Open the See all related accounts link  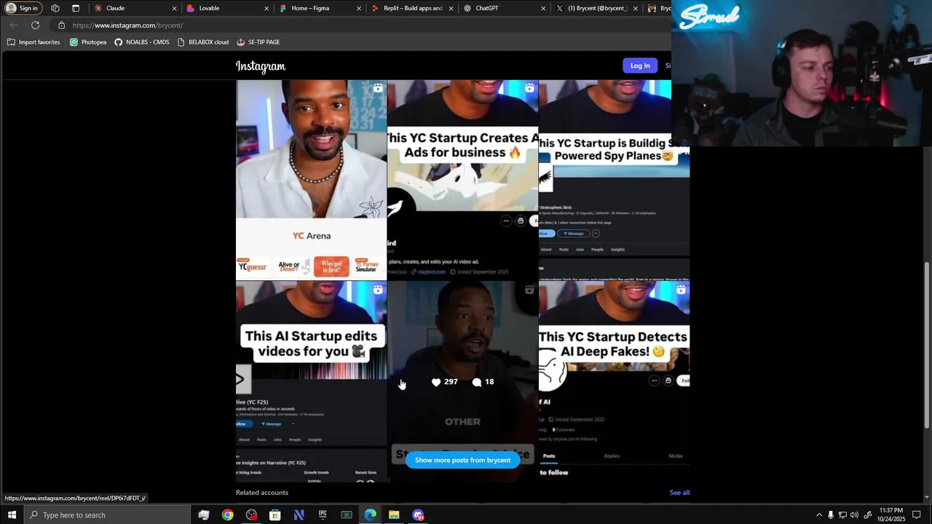coord(679,493)
